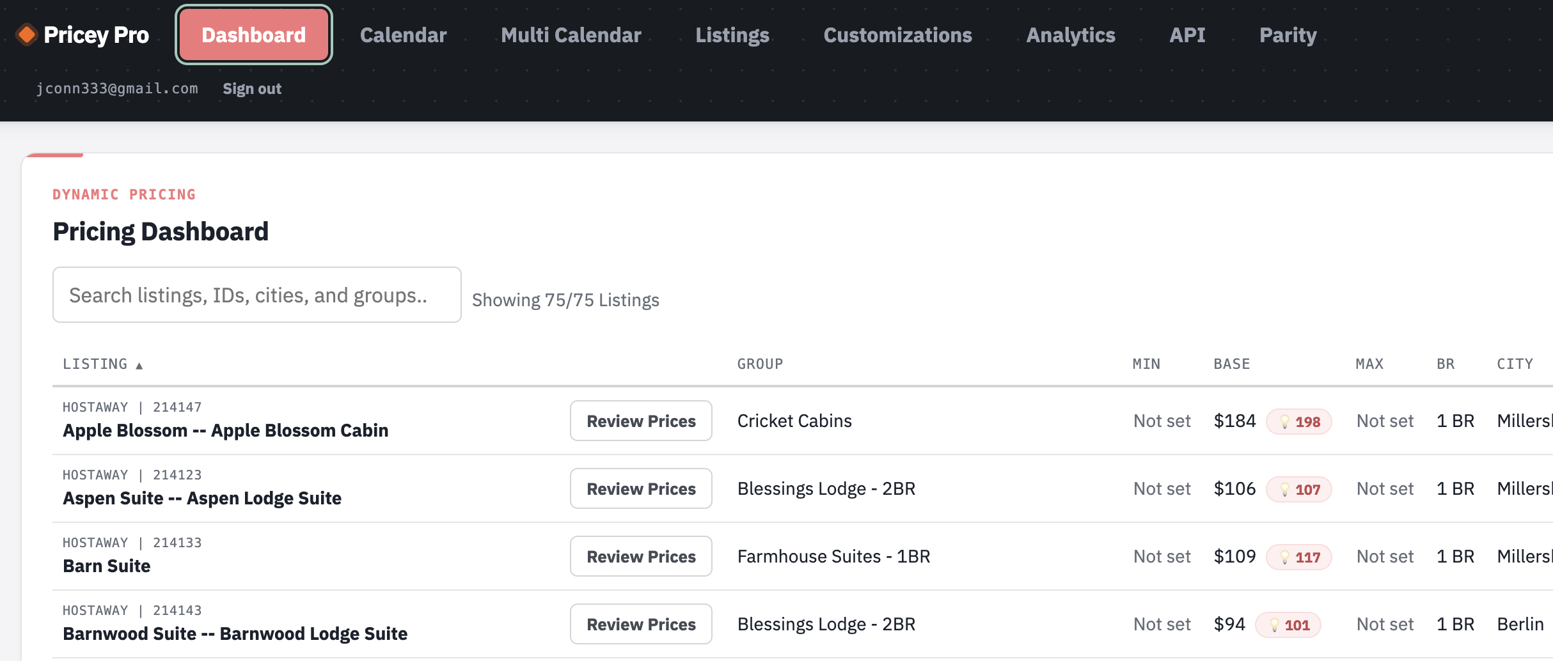The height and width of the screenshot is (661, 1553).
Task: Click the jconn333@gmail.com account email
Action: [x=117, y=88]
